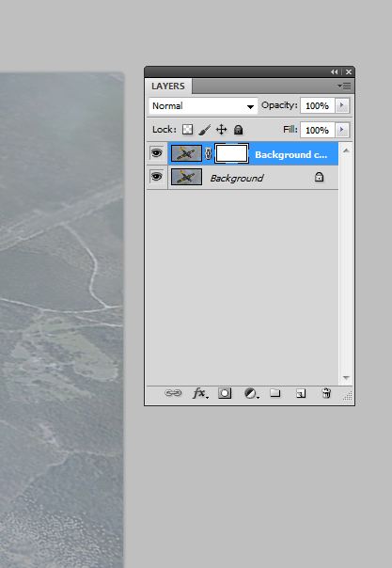
Task: Delete layer with trash icon
Action: click(326, 393)
